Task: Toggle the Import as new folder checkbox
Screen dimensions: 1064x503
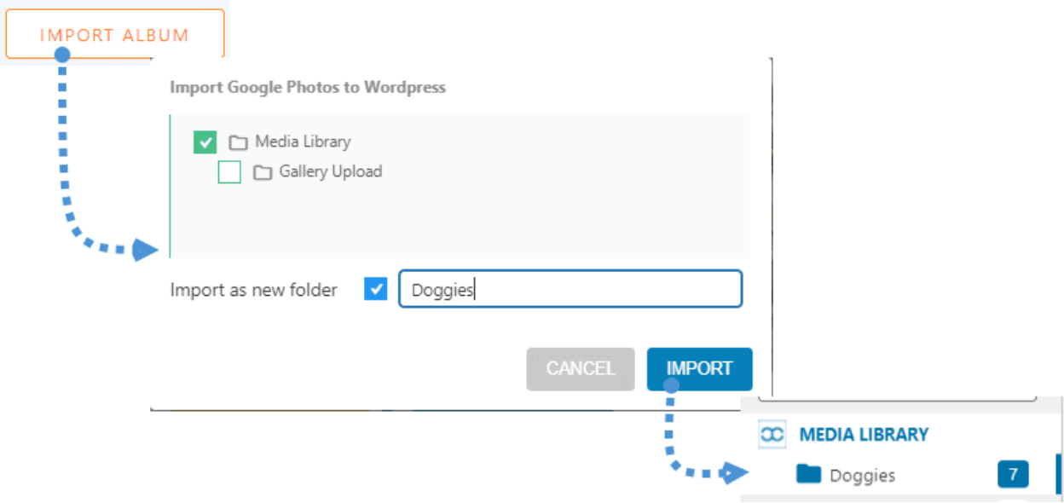Action: click(x=375, y=289)
